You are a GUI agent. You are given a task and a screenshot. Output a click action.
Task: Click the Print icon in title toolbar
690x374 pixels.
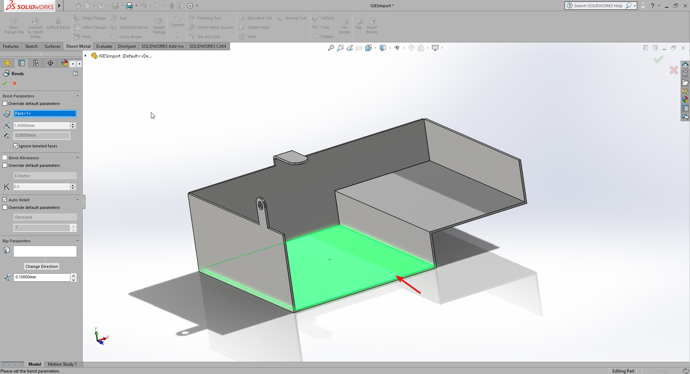(129, 6)
